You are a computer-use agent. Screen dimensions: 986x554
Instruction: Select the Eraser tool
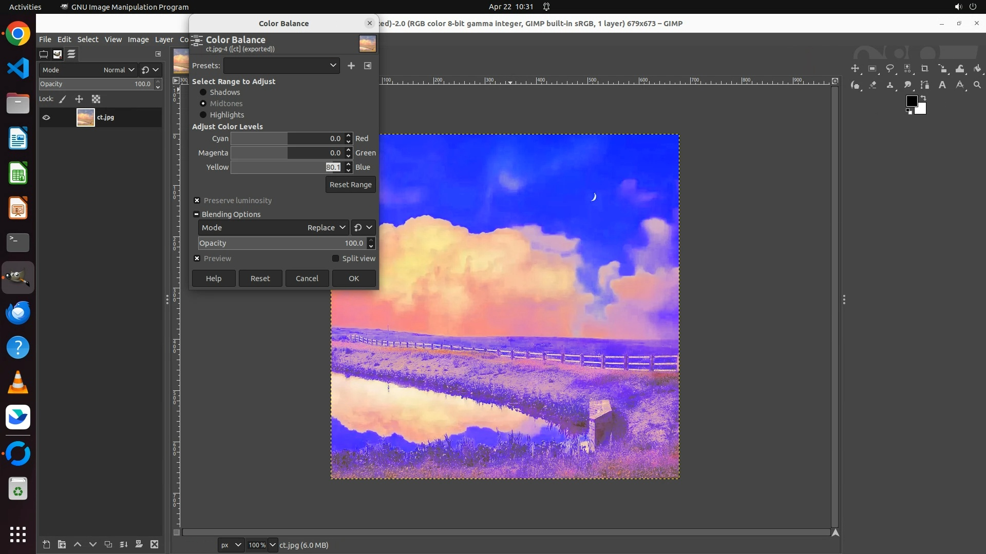tap(873, 85)
